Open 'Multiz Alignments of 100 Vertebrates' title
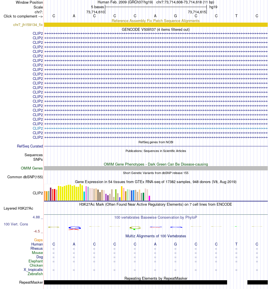The image size is (268, 289). tap(156, 236)
